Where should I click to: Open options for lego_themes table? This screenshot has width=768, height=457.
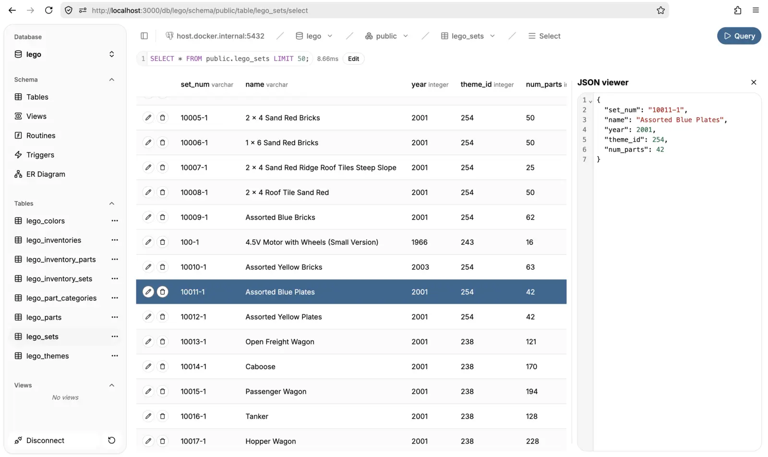point(115,356)
